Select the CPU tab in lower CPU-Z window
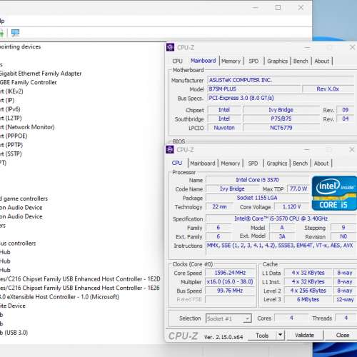357x357 pixels. tap(177, 163)
